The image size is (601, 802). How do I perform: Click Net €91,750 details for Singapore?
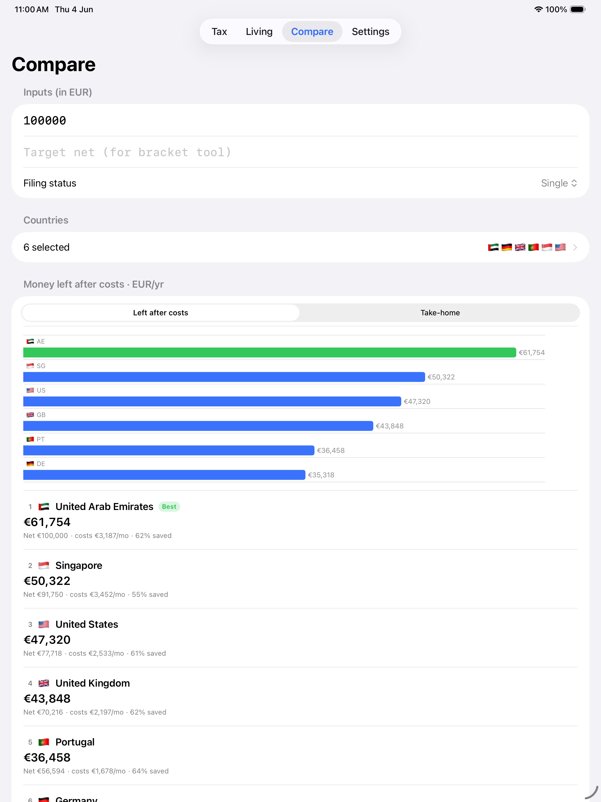tap(96, 594)
